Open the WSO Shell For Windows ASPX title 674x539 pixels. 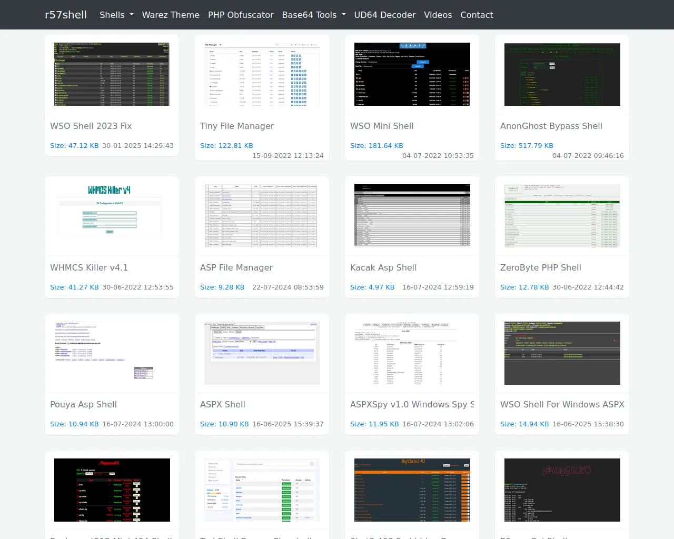coord(562,404)
